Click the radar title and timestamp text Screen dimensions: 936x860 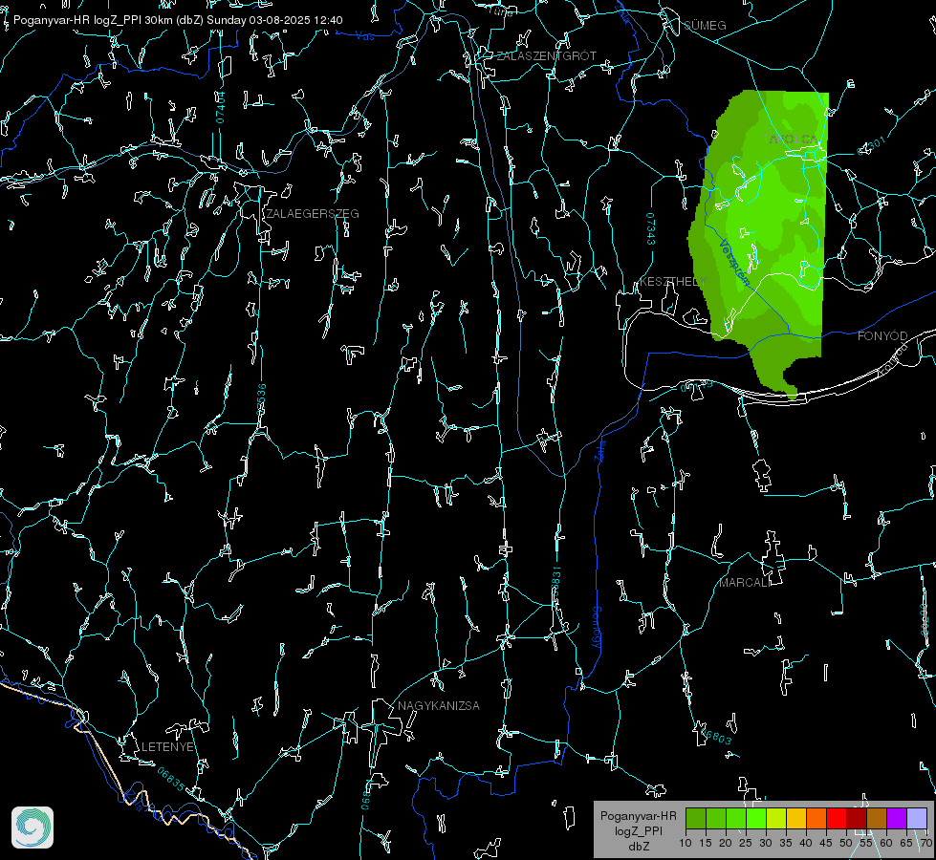point(178,20)
